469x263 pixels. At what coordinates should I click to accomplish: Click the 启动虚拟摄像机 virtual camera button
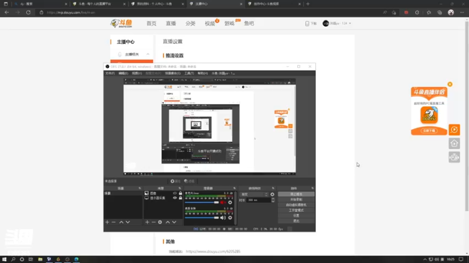click(x=296, y=205)
